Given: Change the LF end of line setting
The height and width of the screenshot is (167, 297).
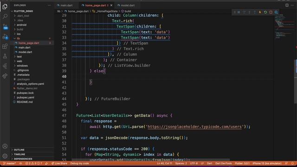Looking at the screenshot, I should 202,163.
